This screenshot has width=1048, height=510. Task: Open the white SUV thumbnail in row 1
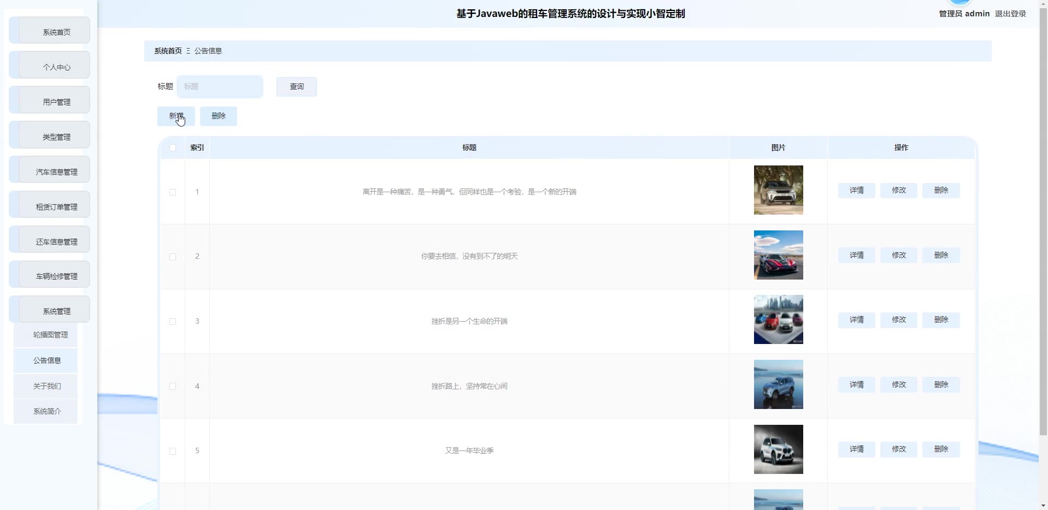[x=778, y=190]
